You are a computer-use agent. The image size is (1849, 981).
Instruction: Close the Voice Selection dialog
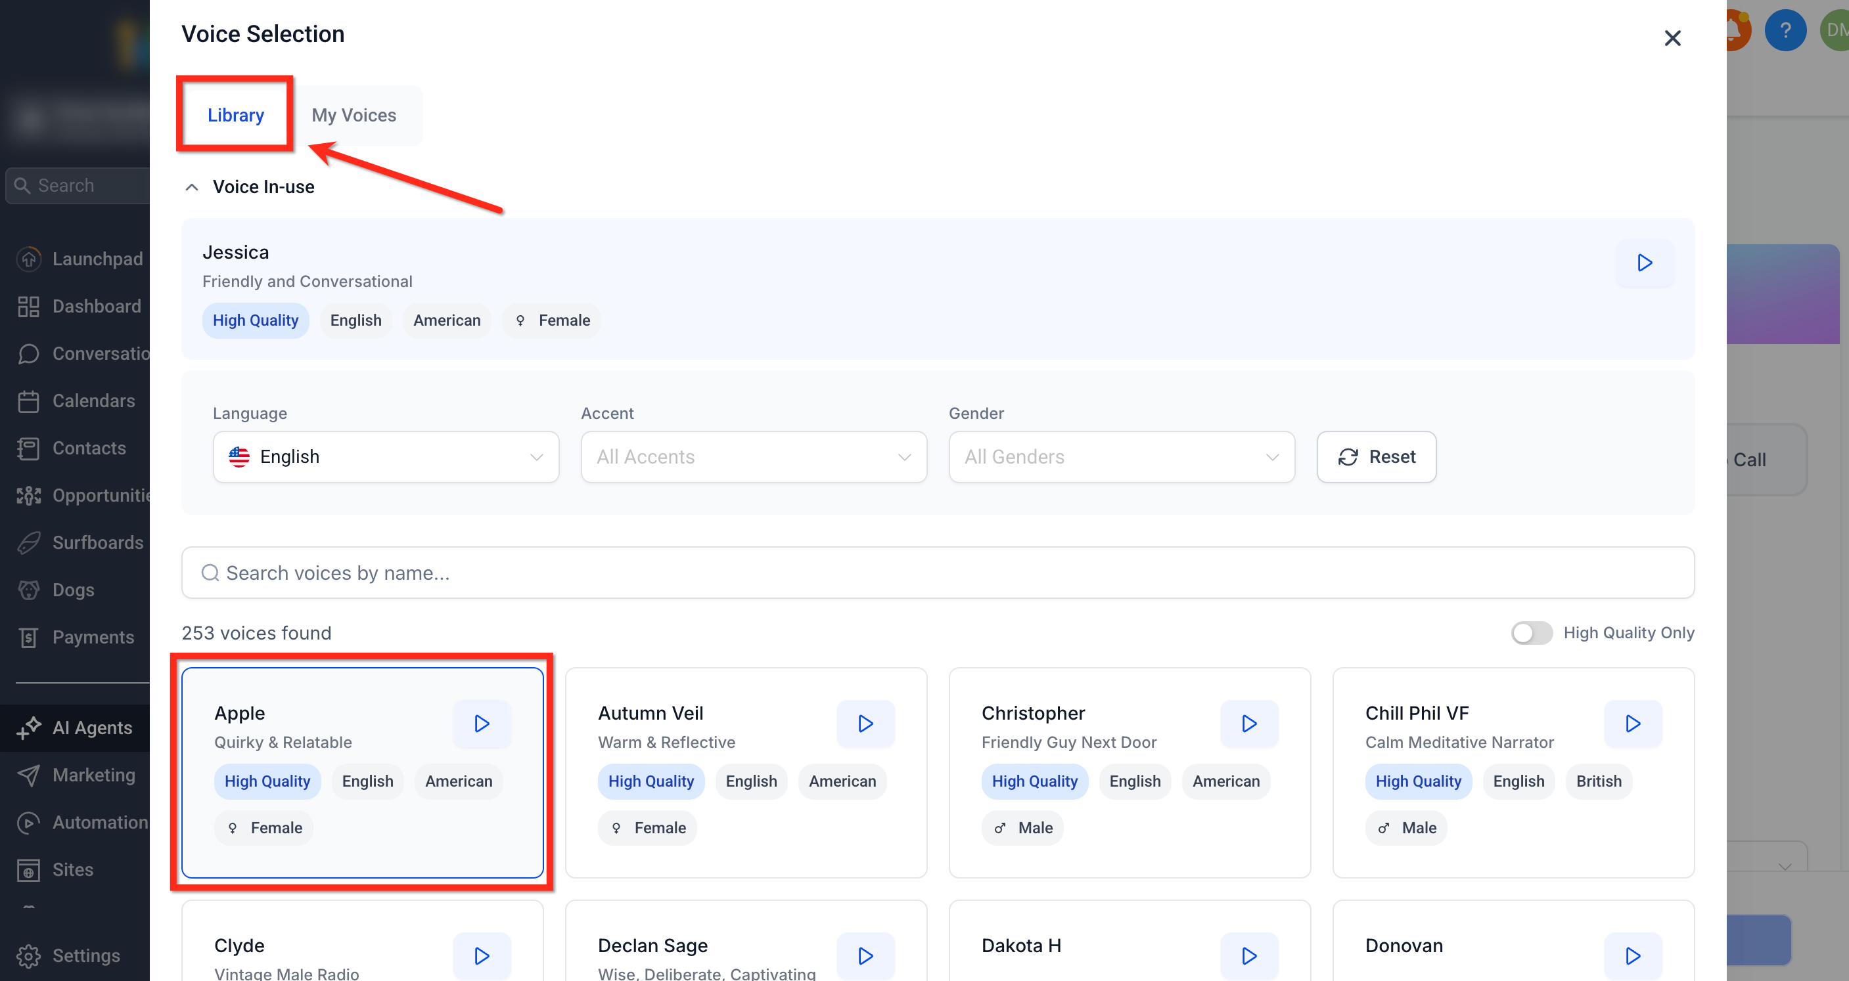1672,38
